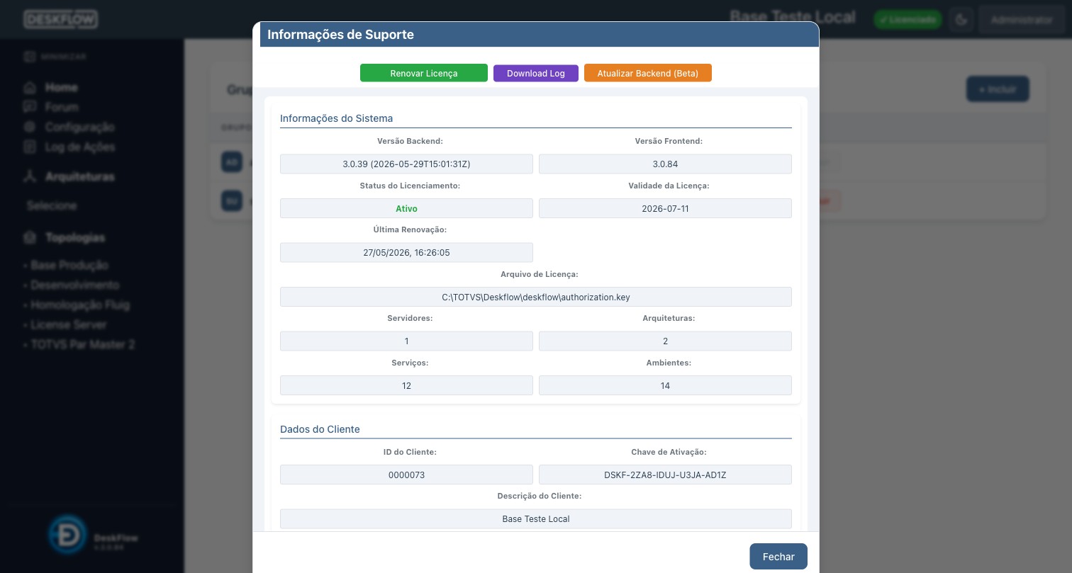Click the Ambientes count field 14
The height and width of the screenshot is (573, 1072).
click(x=665, y=385)
